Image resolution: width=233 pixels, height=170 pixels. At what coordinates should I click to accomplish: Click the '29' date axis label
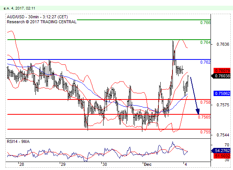(63, 164)
